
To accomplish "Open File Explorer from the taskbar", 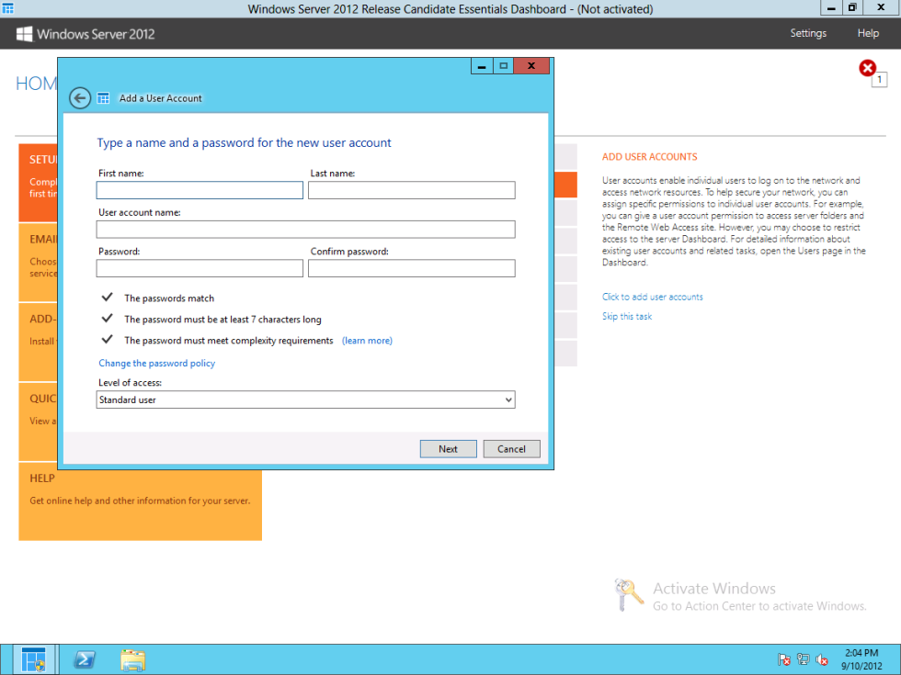I will click(132, 659).
